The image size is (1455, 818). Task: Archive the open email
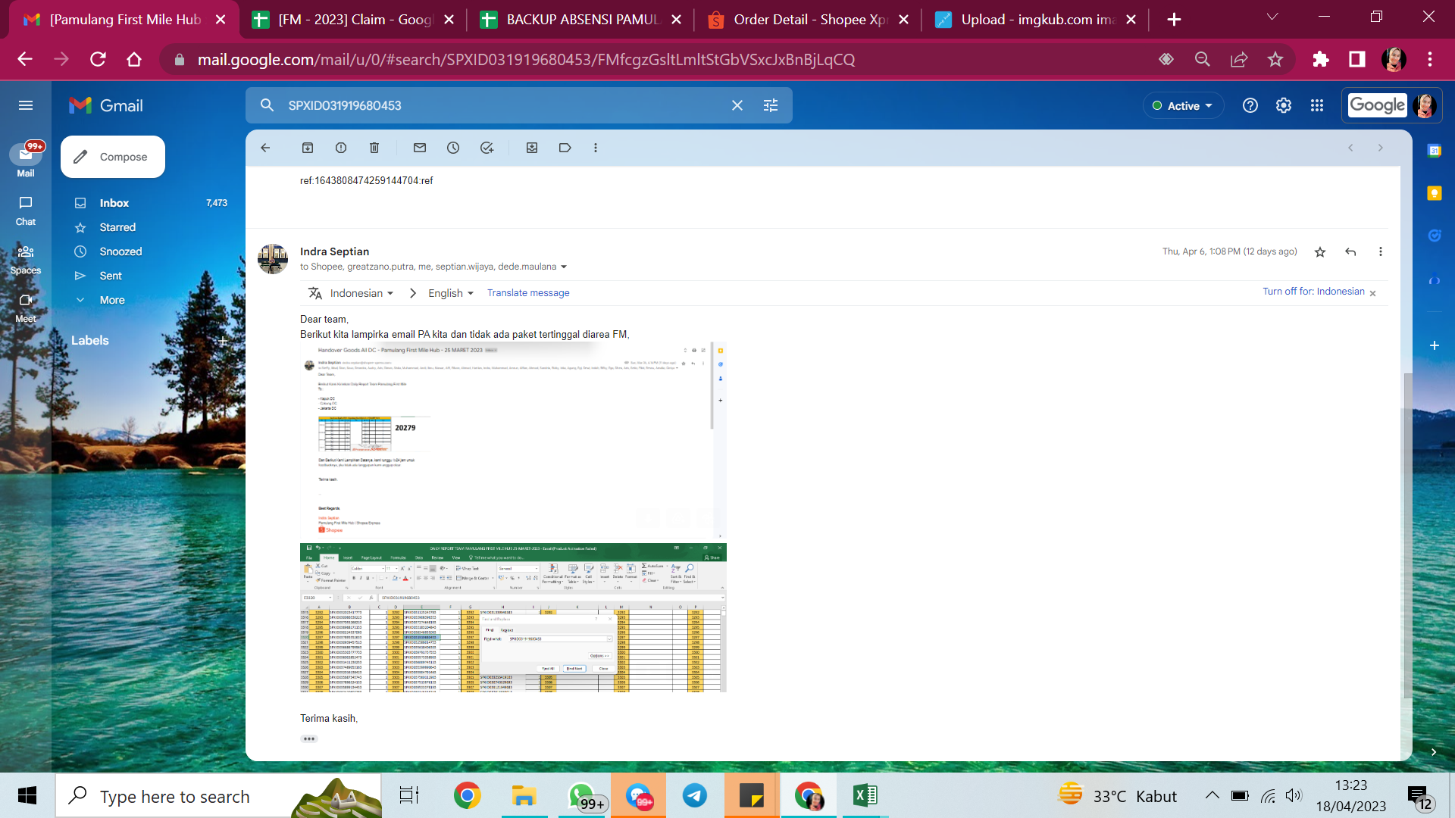tap(308, 148)
